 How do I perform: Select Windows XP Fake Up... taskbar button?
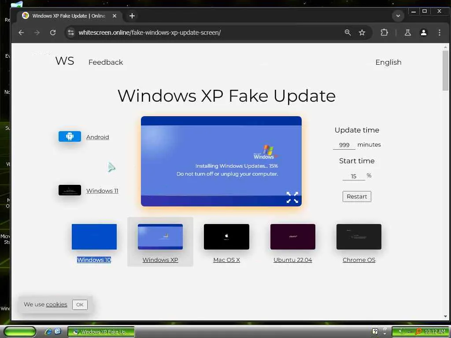point(101,332)
